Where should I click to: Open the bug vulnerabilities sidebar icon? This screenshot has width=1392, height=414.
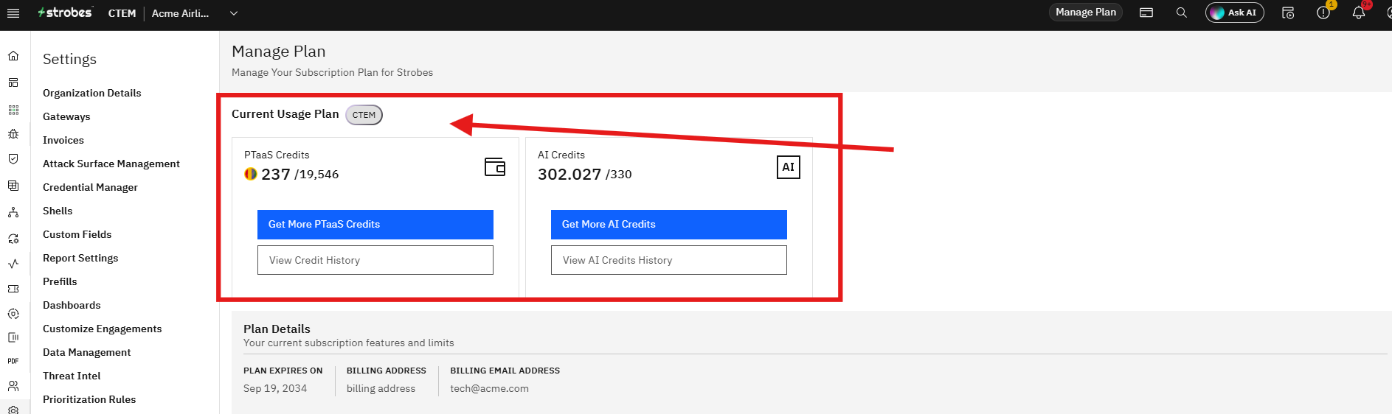[x=13, y=134]
